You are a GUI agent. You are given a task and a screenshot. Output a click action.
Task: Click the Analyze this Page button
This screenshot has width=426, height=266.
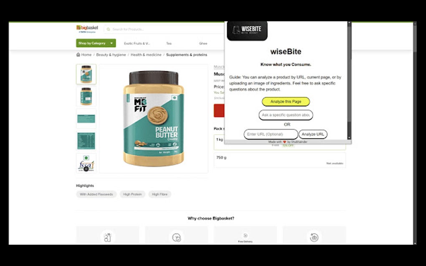(x=286, y=102)
